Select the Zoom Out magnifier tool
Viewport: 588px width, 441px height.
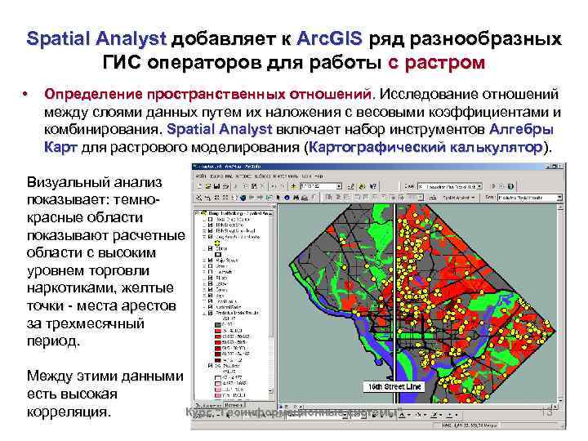click(207, 198)
